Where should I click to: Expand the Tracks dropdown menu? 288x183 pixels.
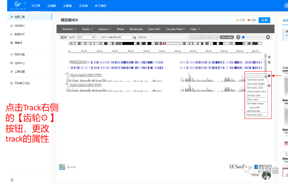pyautogui.click(x=88, y=29)
